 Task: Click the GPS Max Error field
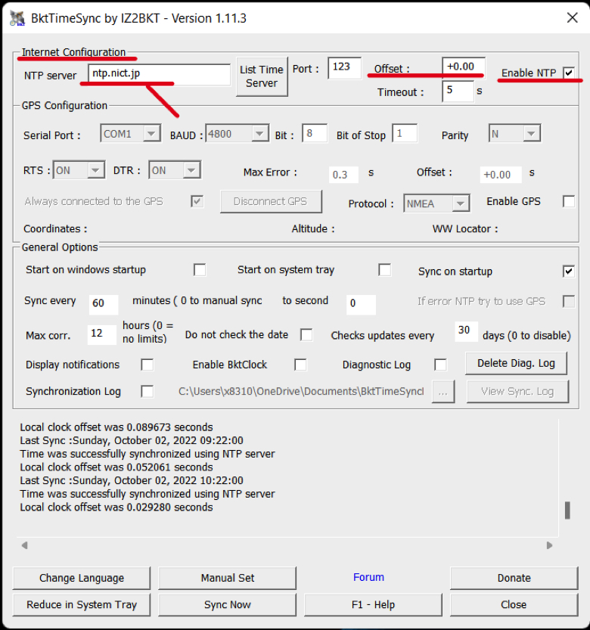[343, 175]
